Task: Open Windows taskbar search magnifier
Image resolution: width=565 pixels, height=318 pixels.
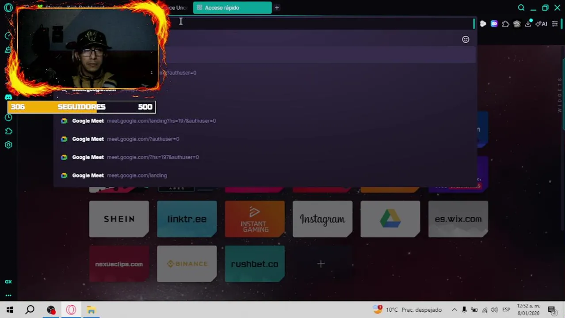Action: 30,310
